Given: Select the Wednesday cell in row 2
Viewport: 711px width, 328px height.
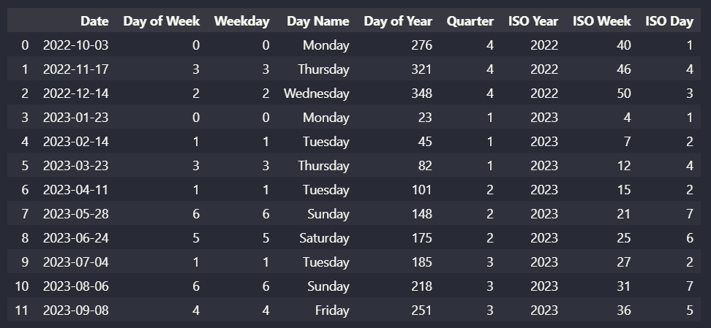Looking at the screenshot, I should (316, 94).
